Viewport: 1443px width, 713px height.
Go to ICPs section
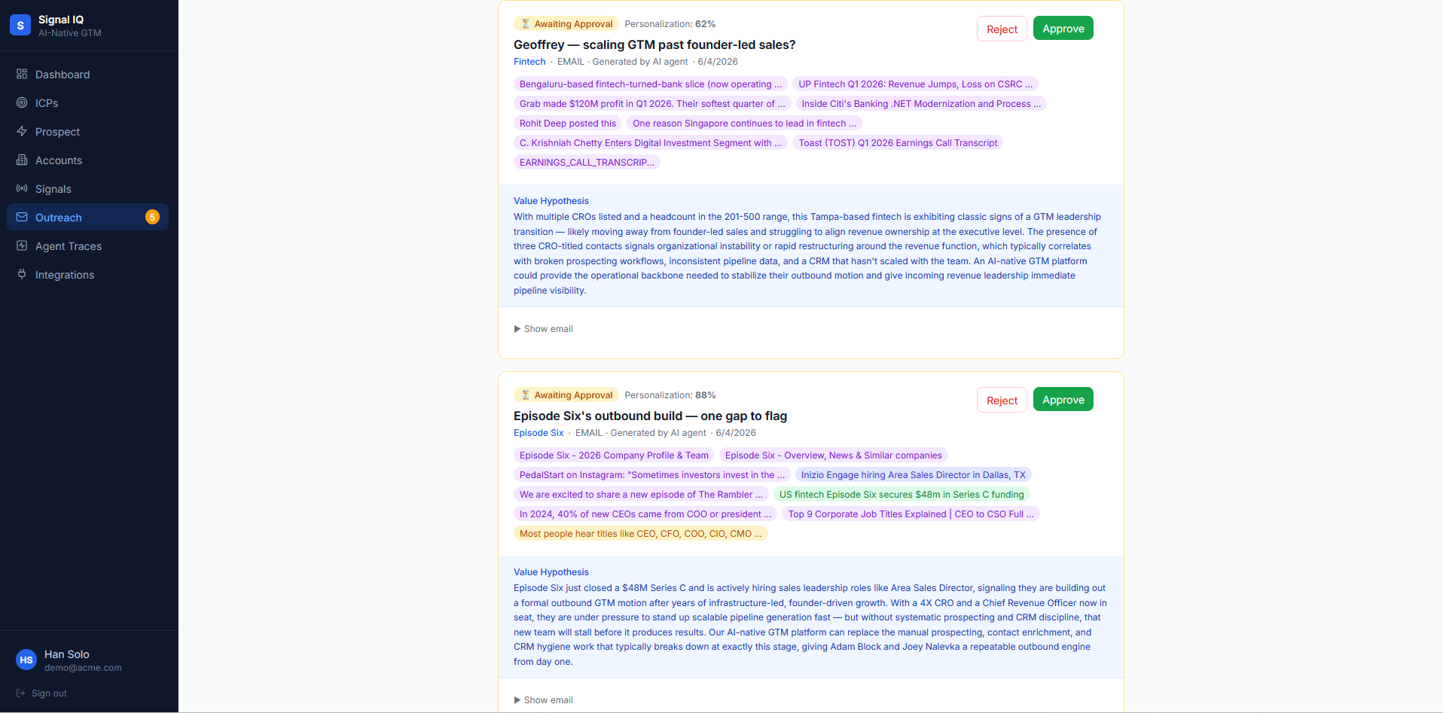pyautogui.click(x=87, y=102)
